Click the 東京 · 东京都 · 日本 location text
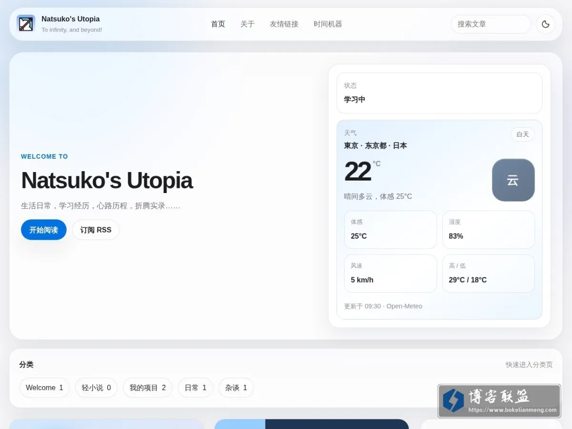 click(376, 146)
